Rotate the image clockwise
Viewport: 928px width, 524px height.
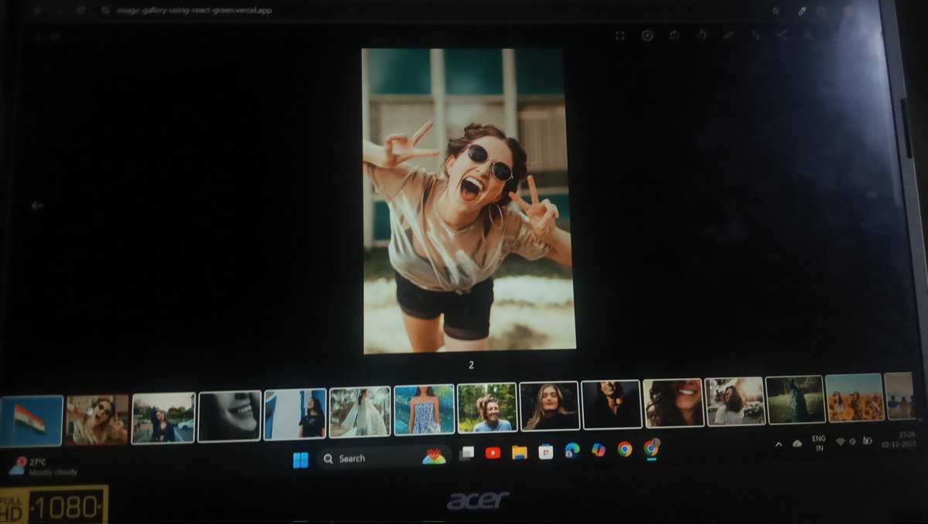700,35
